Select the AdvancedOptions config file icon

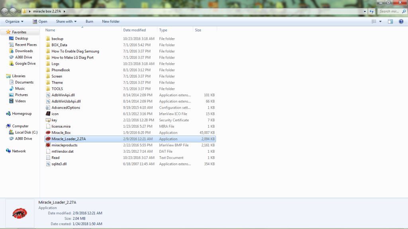coord(48,107)
